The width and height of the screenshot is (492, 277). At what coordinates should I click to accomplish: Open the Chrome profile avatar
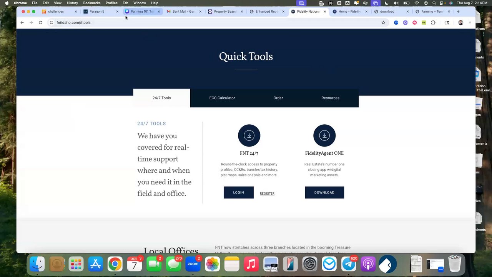point(460,23)
